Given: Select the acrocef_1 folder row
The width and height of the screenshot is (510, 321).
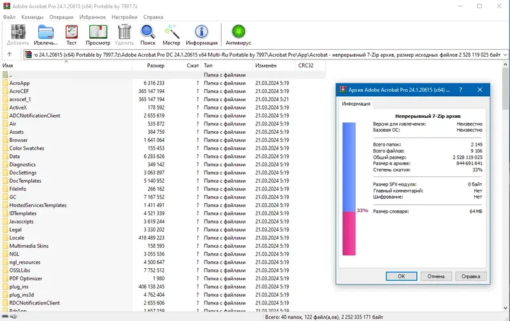Looking at the screenshot, I should tap(163, 99).
